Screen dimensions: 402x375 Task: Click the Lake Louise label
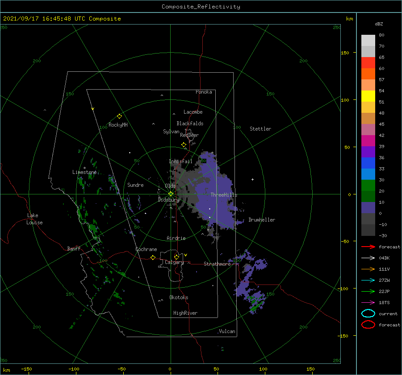pos(35,219)
